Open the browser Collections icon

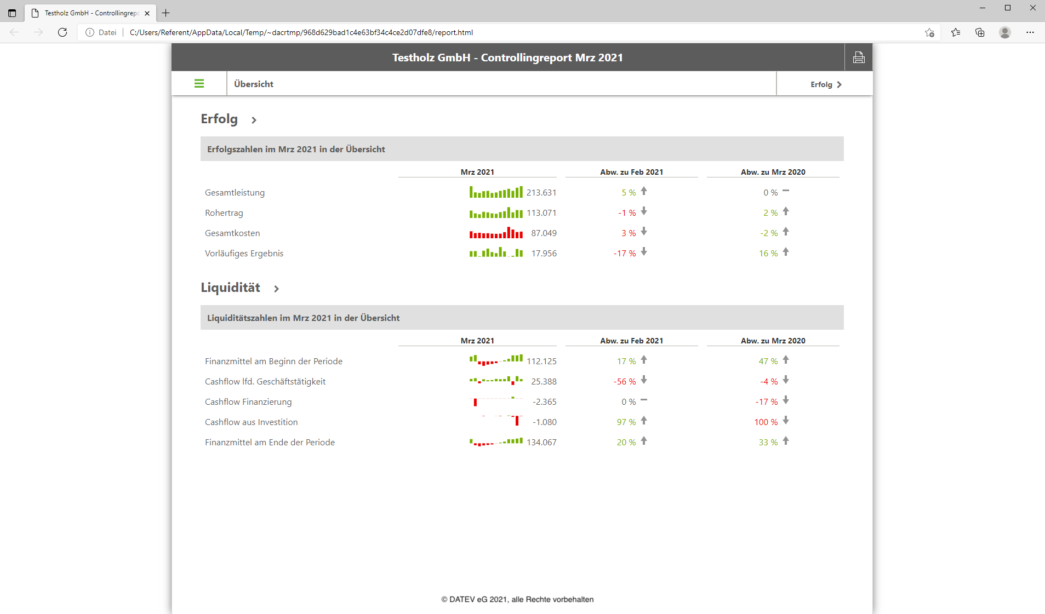click(980, 32)
